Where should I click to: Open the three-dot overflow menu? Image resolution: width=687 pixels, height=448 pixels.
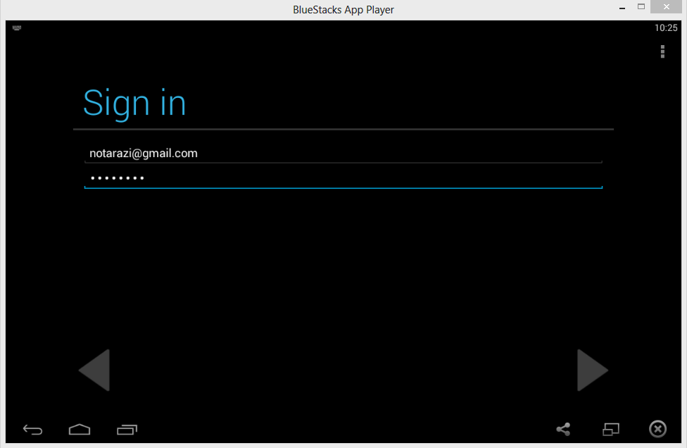662,51
